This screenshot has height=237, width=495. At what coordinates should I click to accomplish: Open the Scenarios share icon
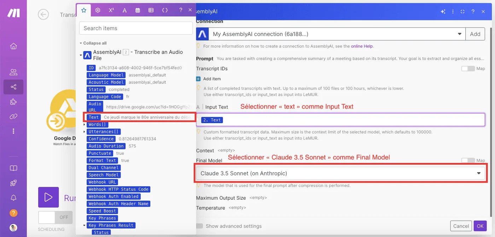point(13,87)
